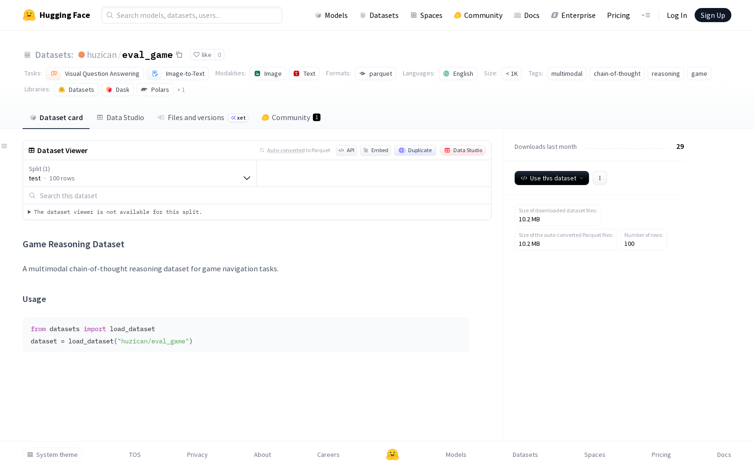The width and height of the screenshot is (754, 471).
Task: Go to Datasets in top navigation
Action: 379,15
